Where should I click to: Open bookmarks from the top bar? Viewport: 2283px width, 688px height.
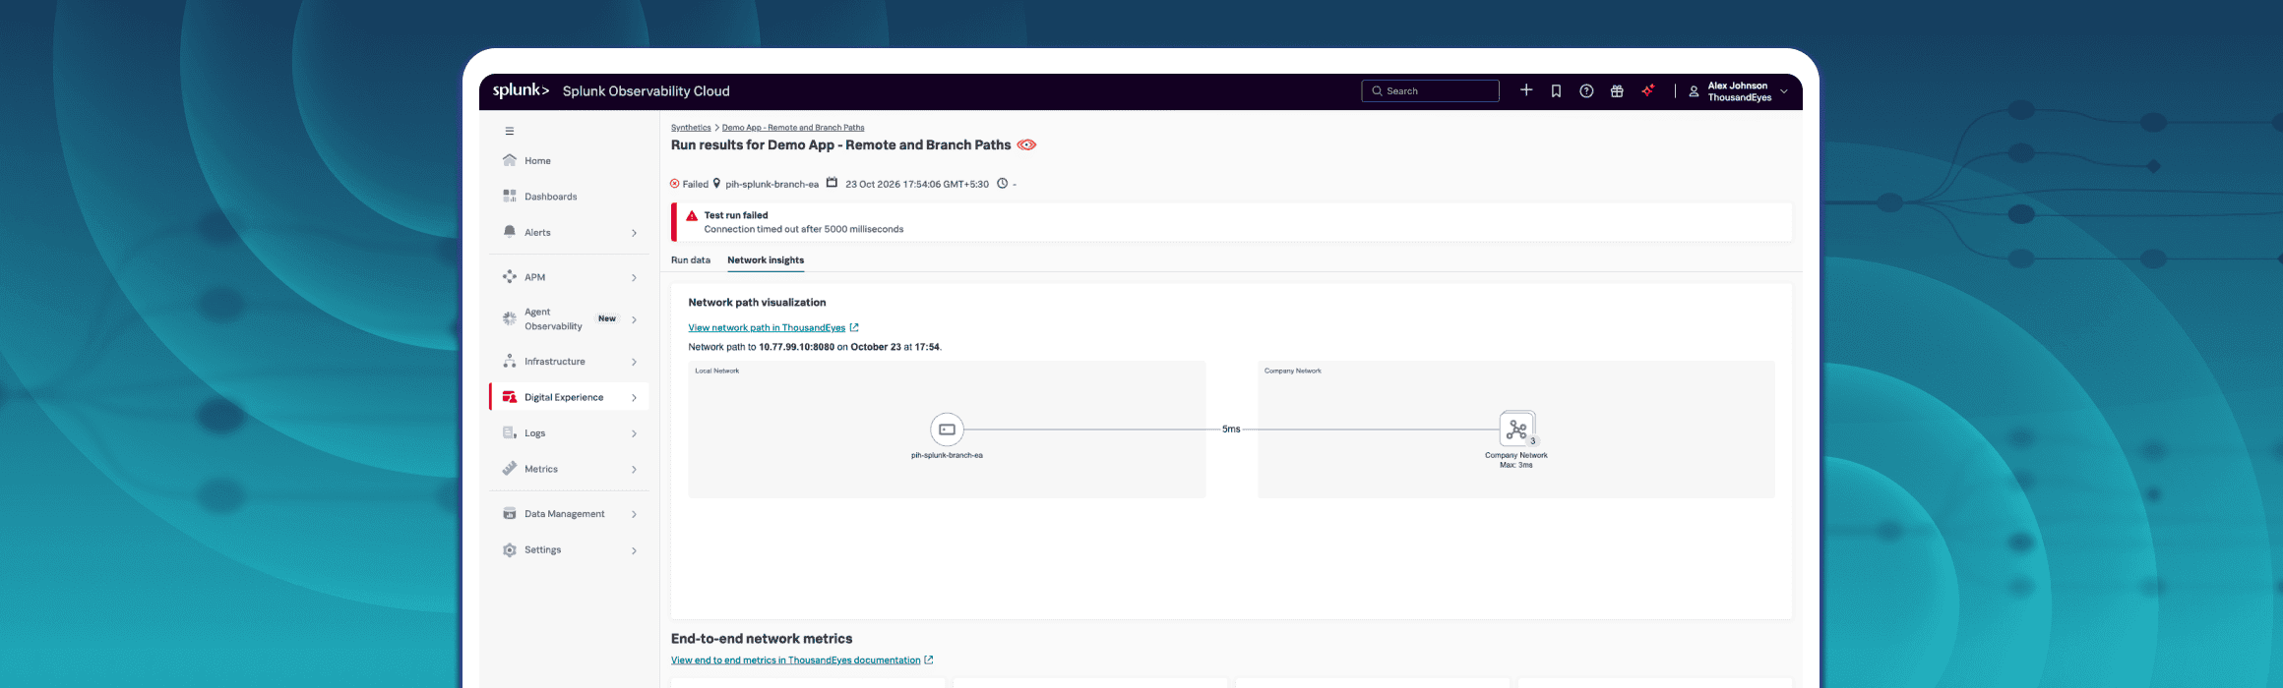[1556, 91]
